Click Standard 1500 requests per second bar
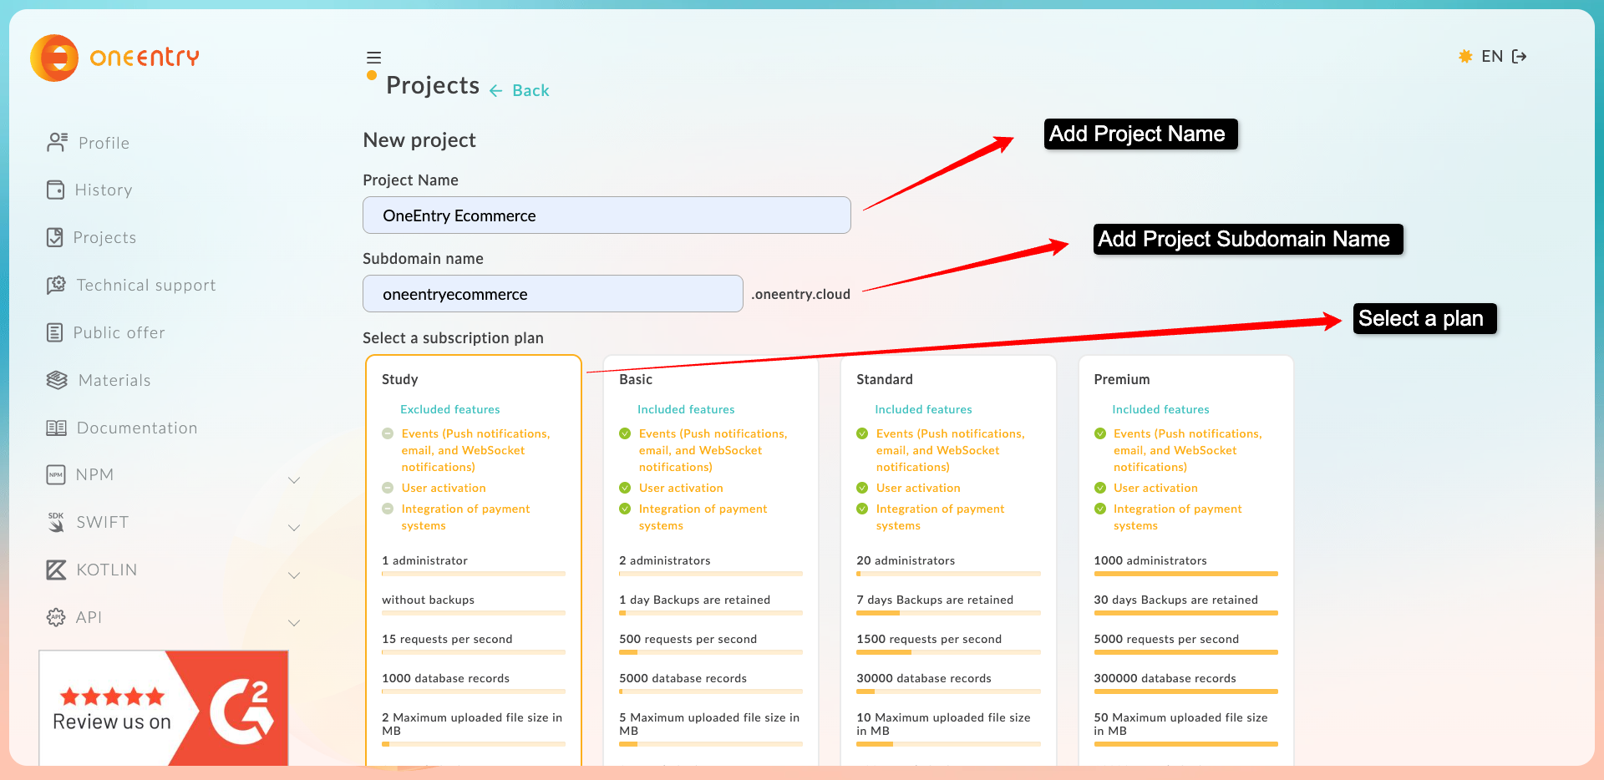Screen dimensions: 1604x780 click(948, 652)
